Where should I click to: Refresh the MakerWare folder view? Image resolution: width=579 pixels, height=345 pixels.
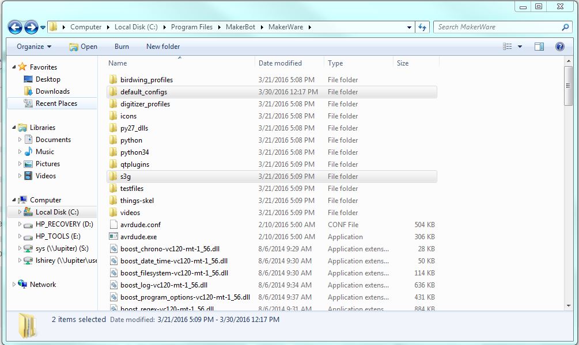422,27
